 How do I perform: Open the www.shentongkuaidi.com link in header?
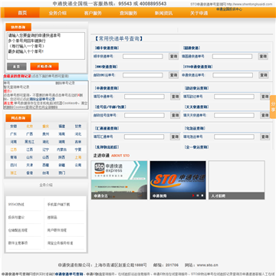249,4
